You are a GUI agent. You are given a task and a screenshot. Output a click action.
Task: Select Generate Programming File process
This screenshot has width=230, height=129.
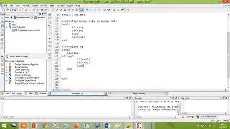point(27,78)
